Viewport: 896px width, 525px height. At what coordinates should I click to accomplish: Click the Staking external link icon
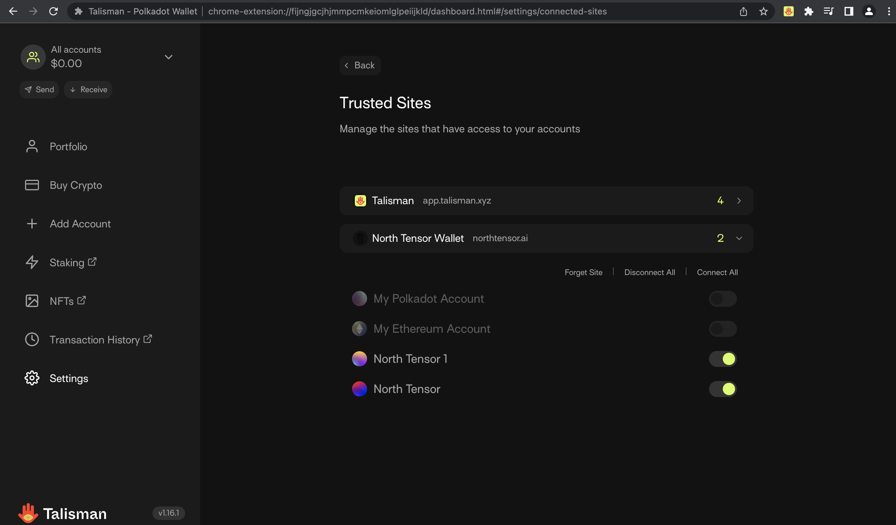pyautogui.click(x=92, y=262)
